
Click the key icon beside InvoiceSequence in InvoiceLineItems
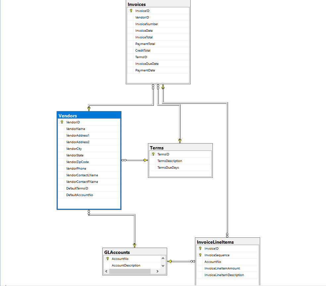tap(200, 255)
